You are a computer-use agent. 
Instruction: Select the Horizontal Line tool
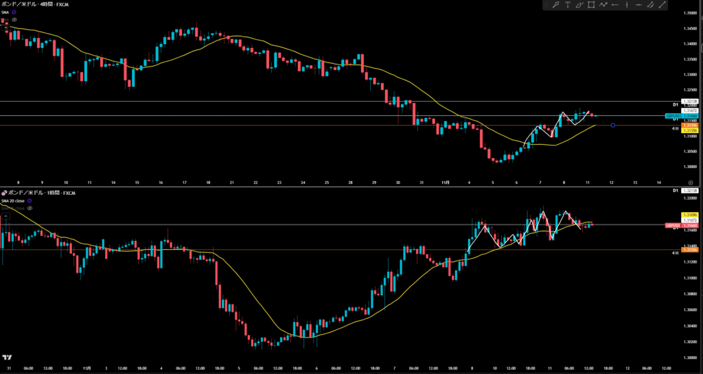click(638, 5)
